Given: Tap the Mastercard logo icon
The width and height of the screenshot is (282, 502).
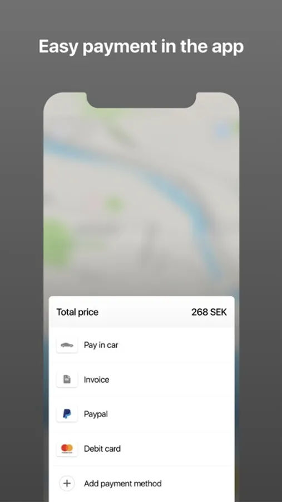Looking at the screenshot, I should tap(67, 448).
